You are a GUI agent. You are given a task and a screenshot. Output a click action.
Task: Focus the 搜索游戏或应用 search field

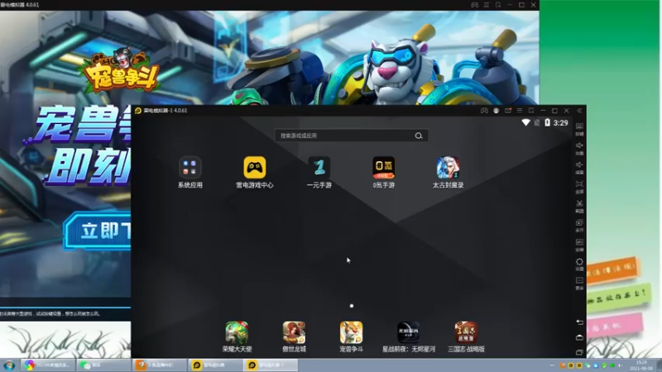[351, 136]
